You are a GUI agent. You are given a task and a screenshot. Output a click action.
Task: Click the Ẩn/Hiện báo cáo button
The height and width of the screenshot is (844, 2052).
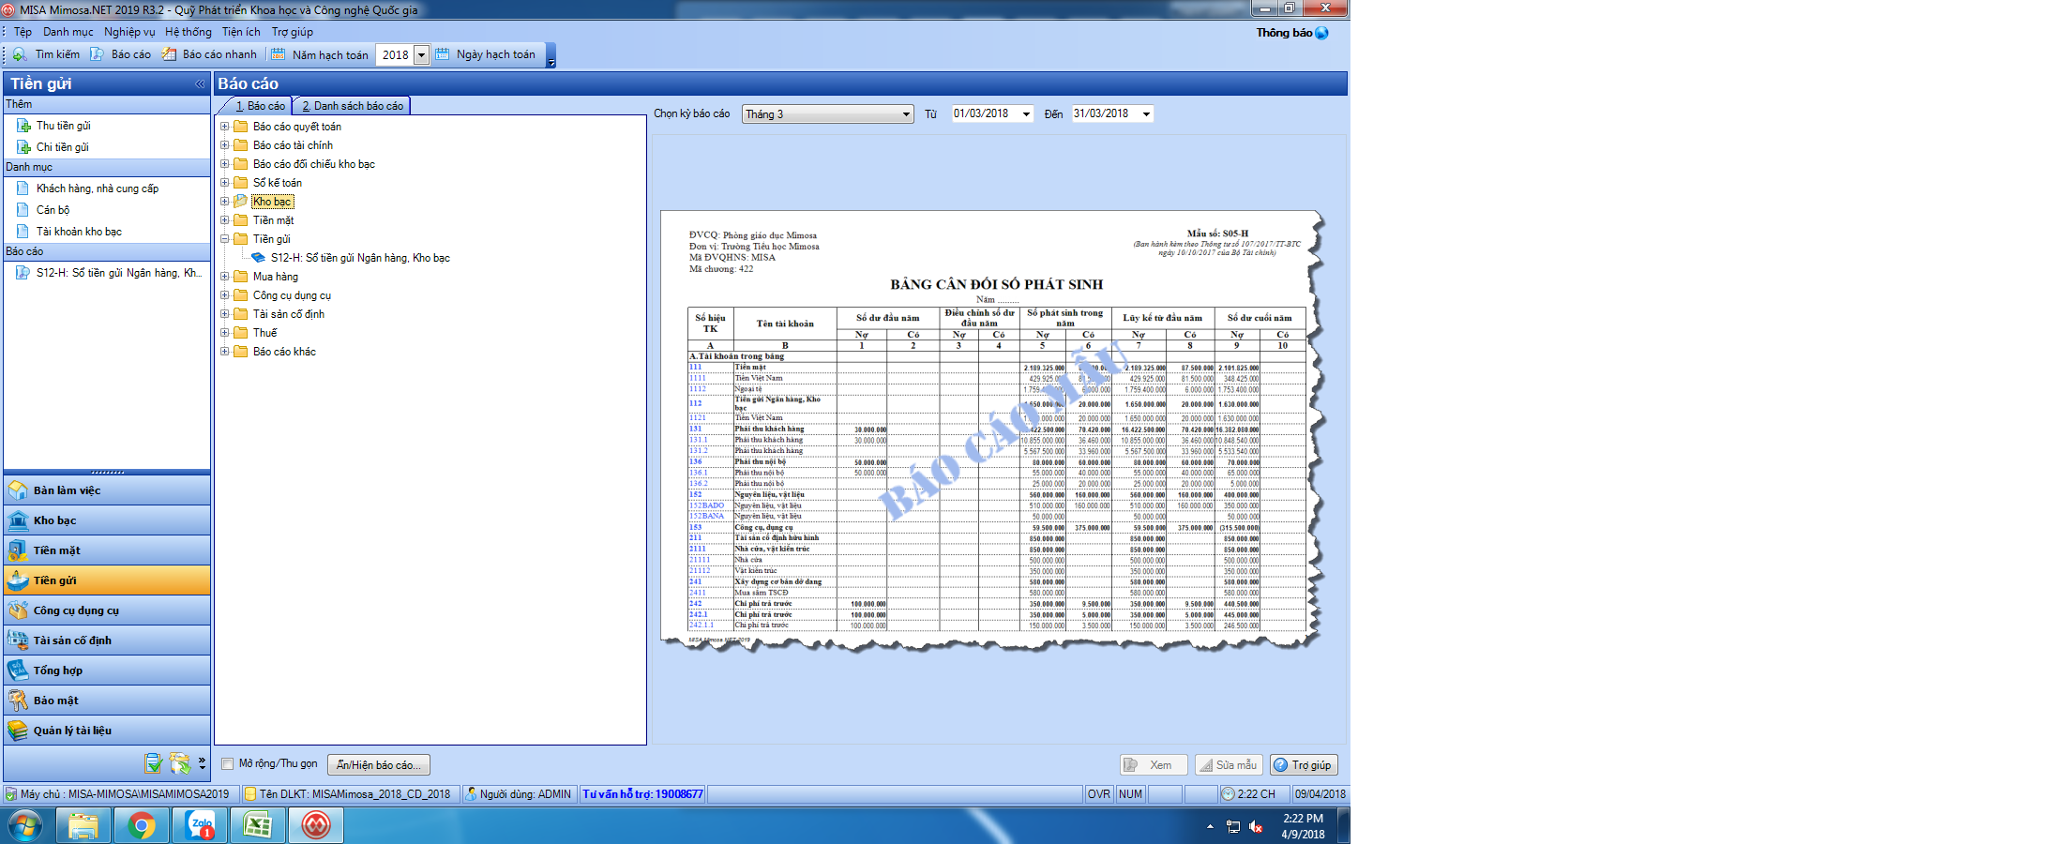379,765
